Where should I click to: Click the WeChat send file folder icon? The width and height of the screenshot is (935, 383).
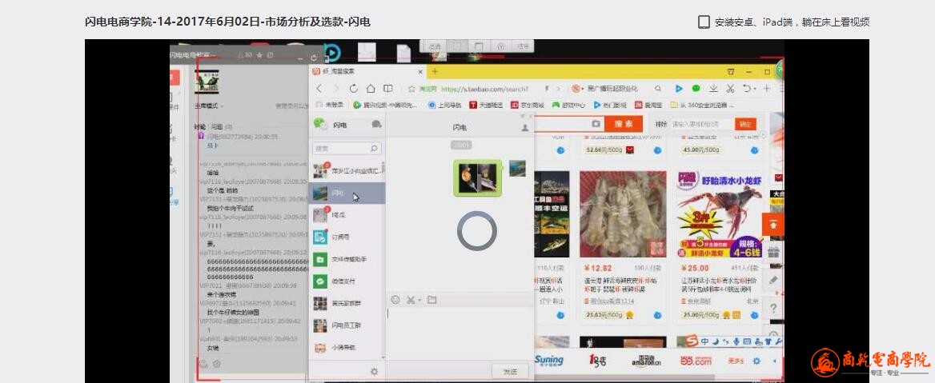click(431, 300)
